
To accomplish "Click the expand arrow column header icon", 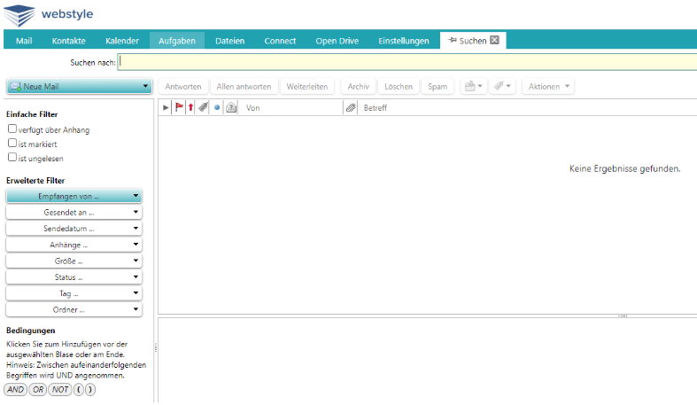I will [x=166, y=107].
